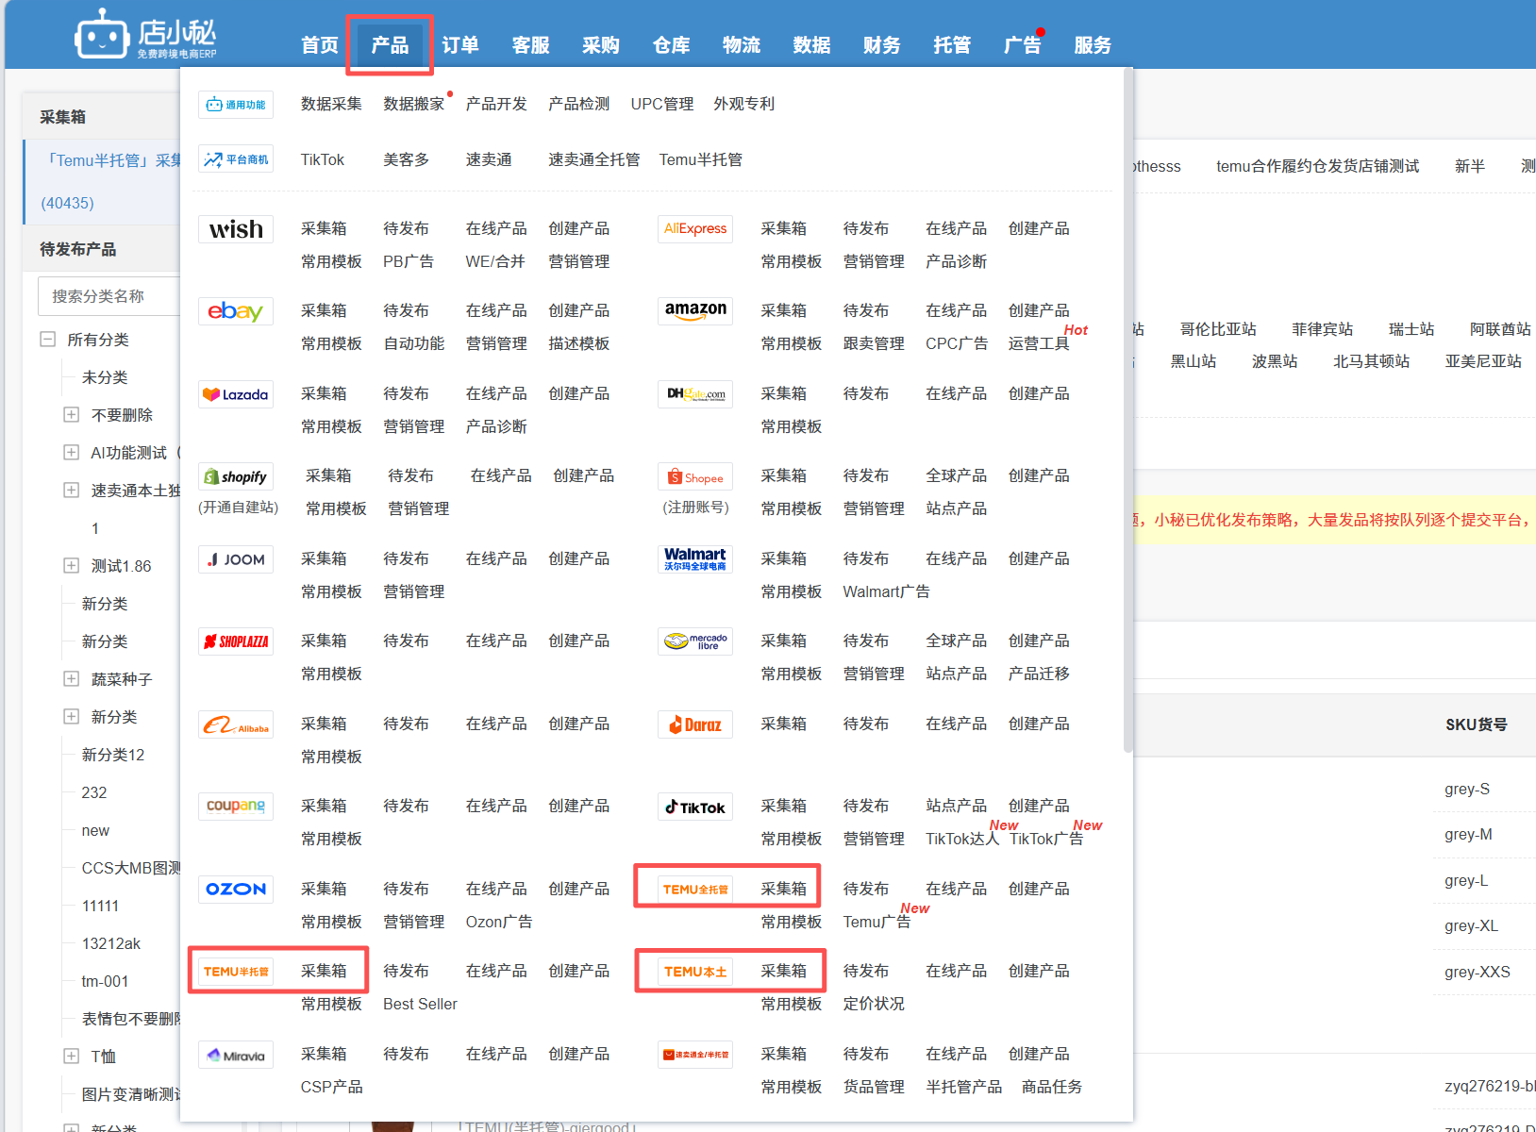The image size is (1536, 1132).
Task: Open the 广告 top menu
Action: pyautogui.click(x=1022, y=45)
